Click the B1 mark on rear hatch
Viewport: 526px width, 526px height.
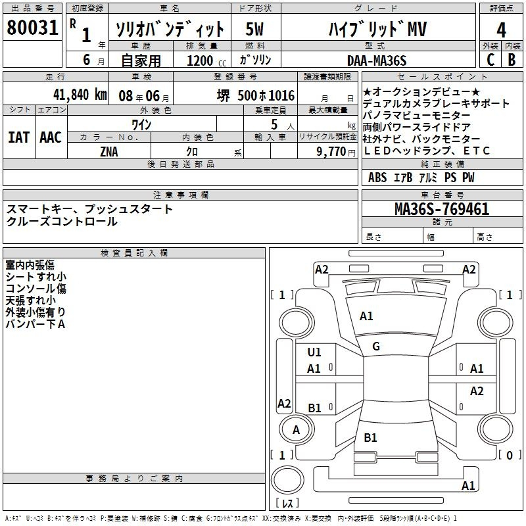coord(370,437)
